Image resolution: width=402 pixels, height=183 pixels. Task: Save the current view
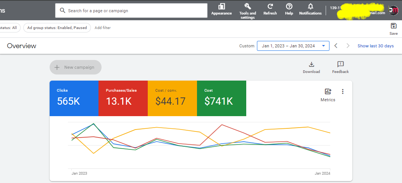click(393, 29)
